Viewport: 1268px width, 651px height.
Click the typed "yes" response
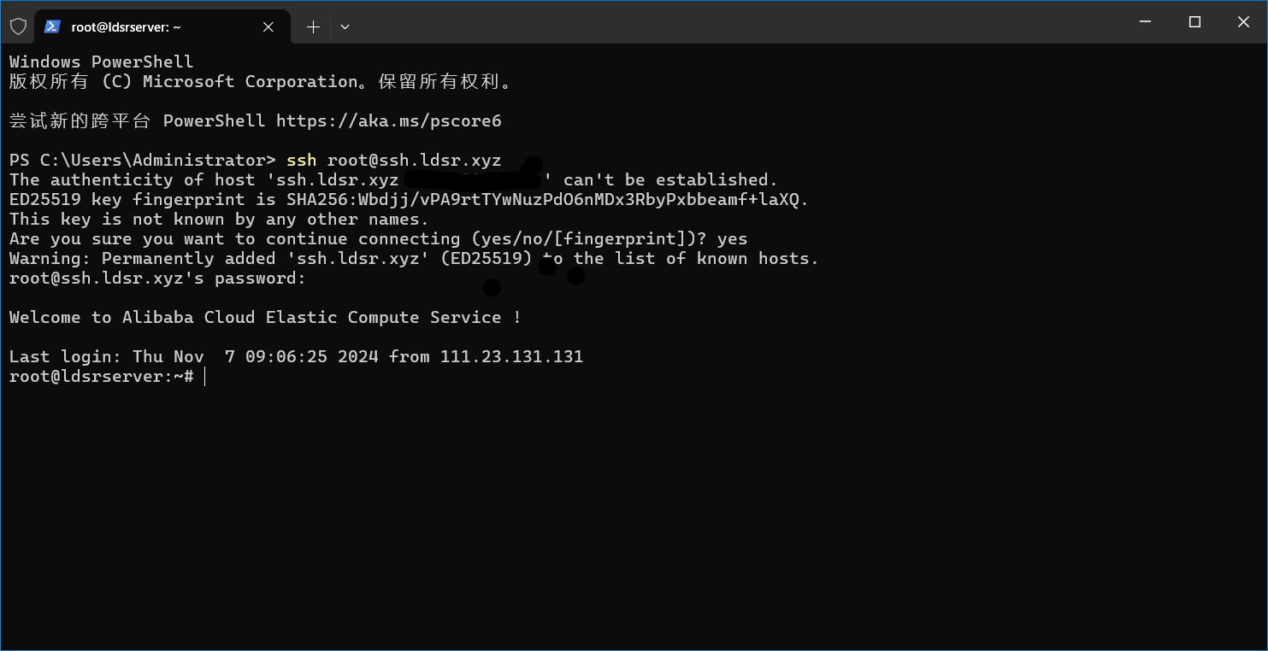pos(732,239)
